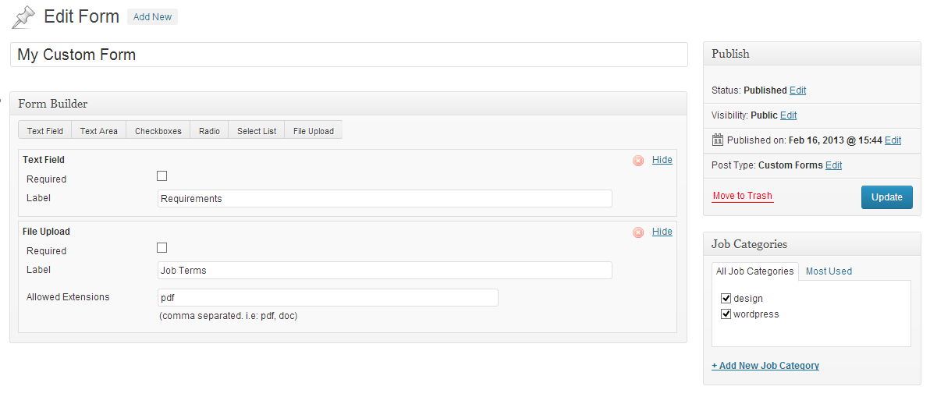The width and height of the screenshot is (930, 397).
Task: Toggle Required checkbox for Text Field
Action: (162, 176)
